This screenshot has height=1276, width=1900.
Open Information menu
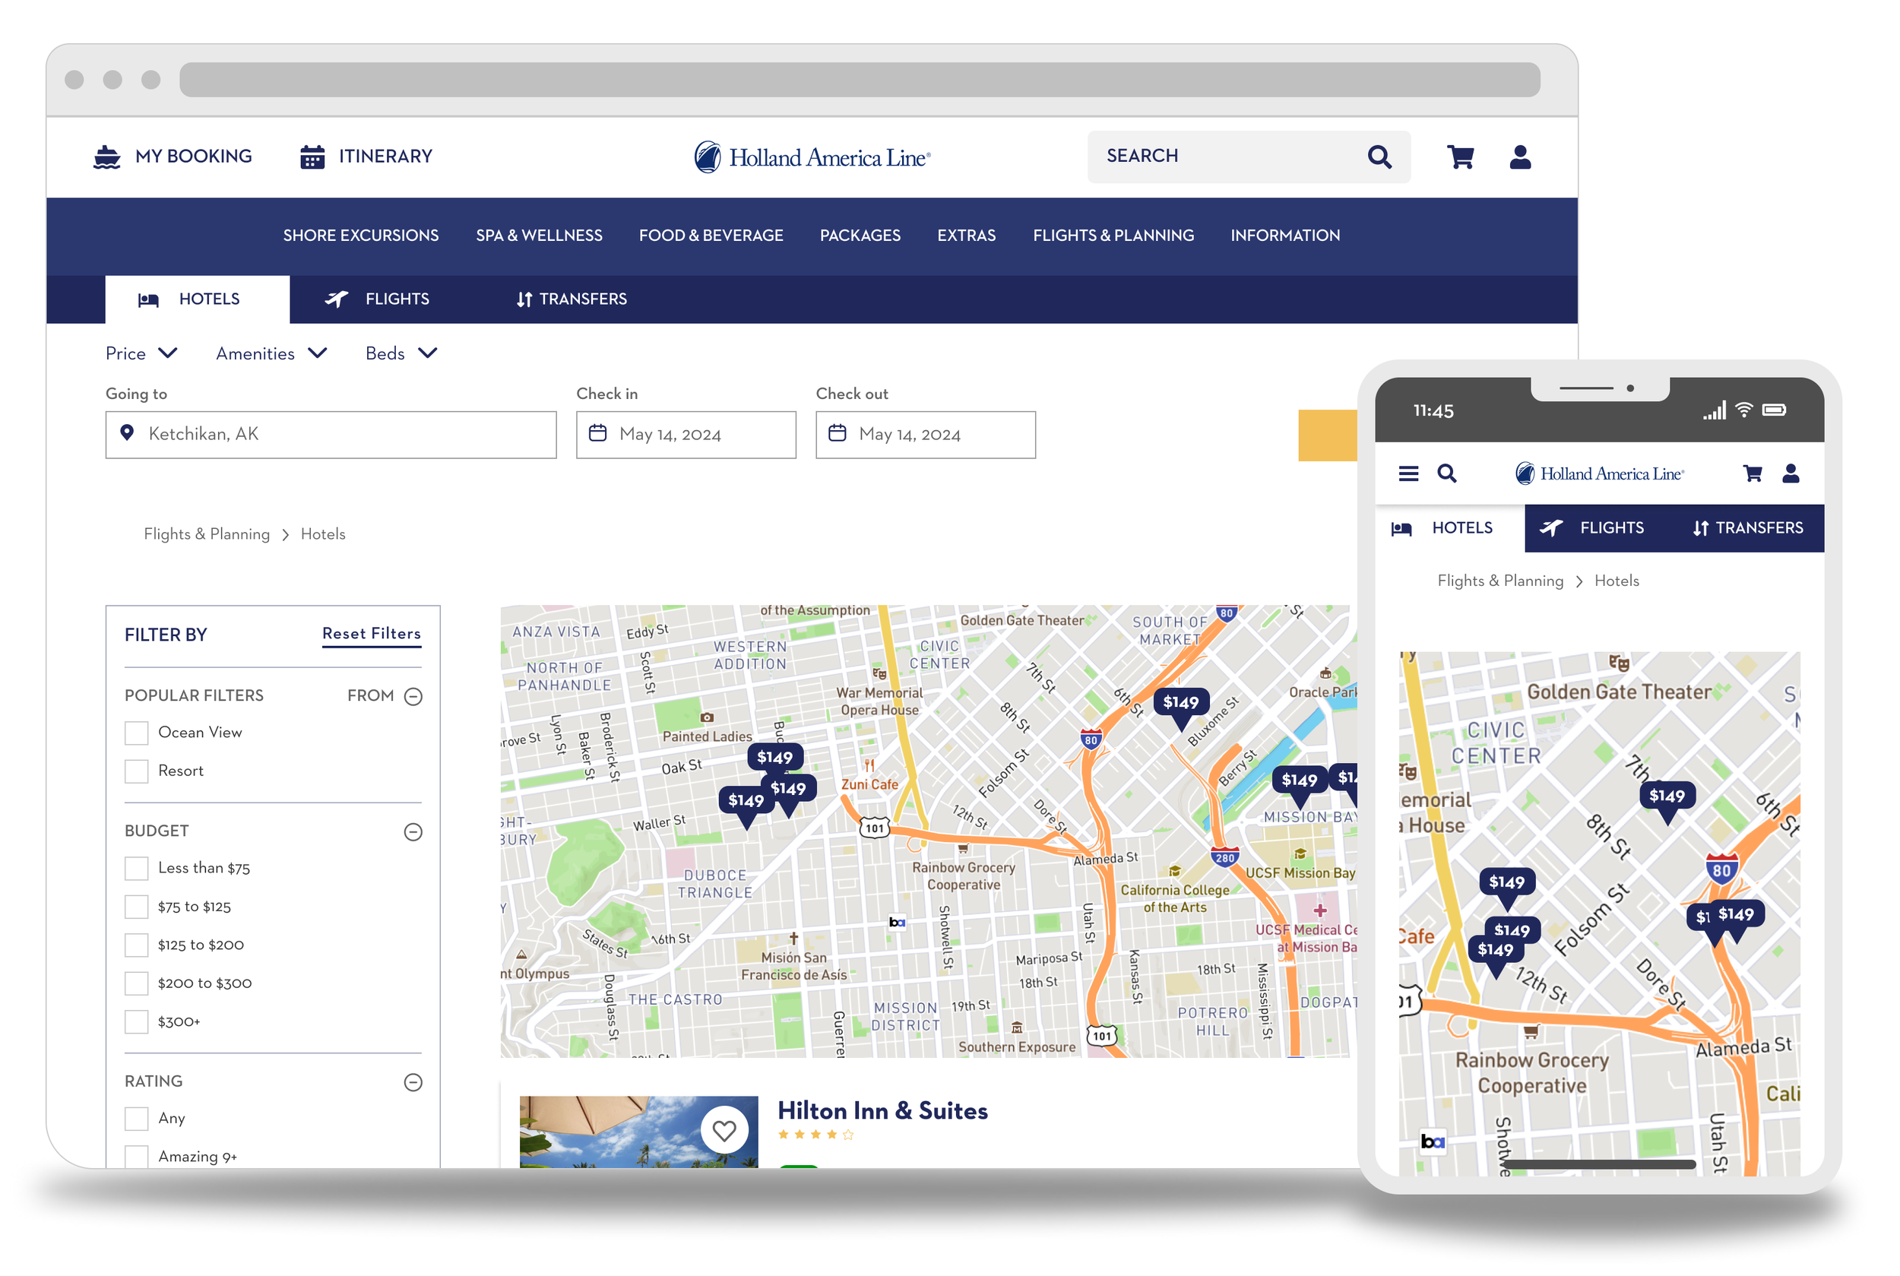point(1285,235)
